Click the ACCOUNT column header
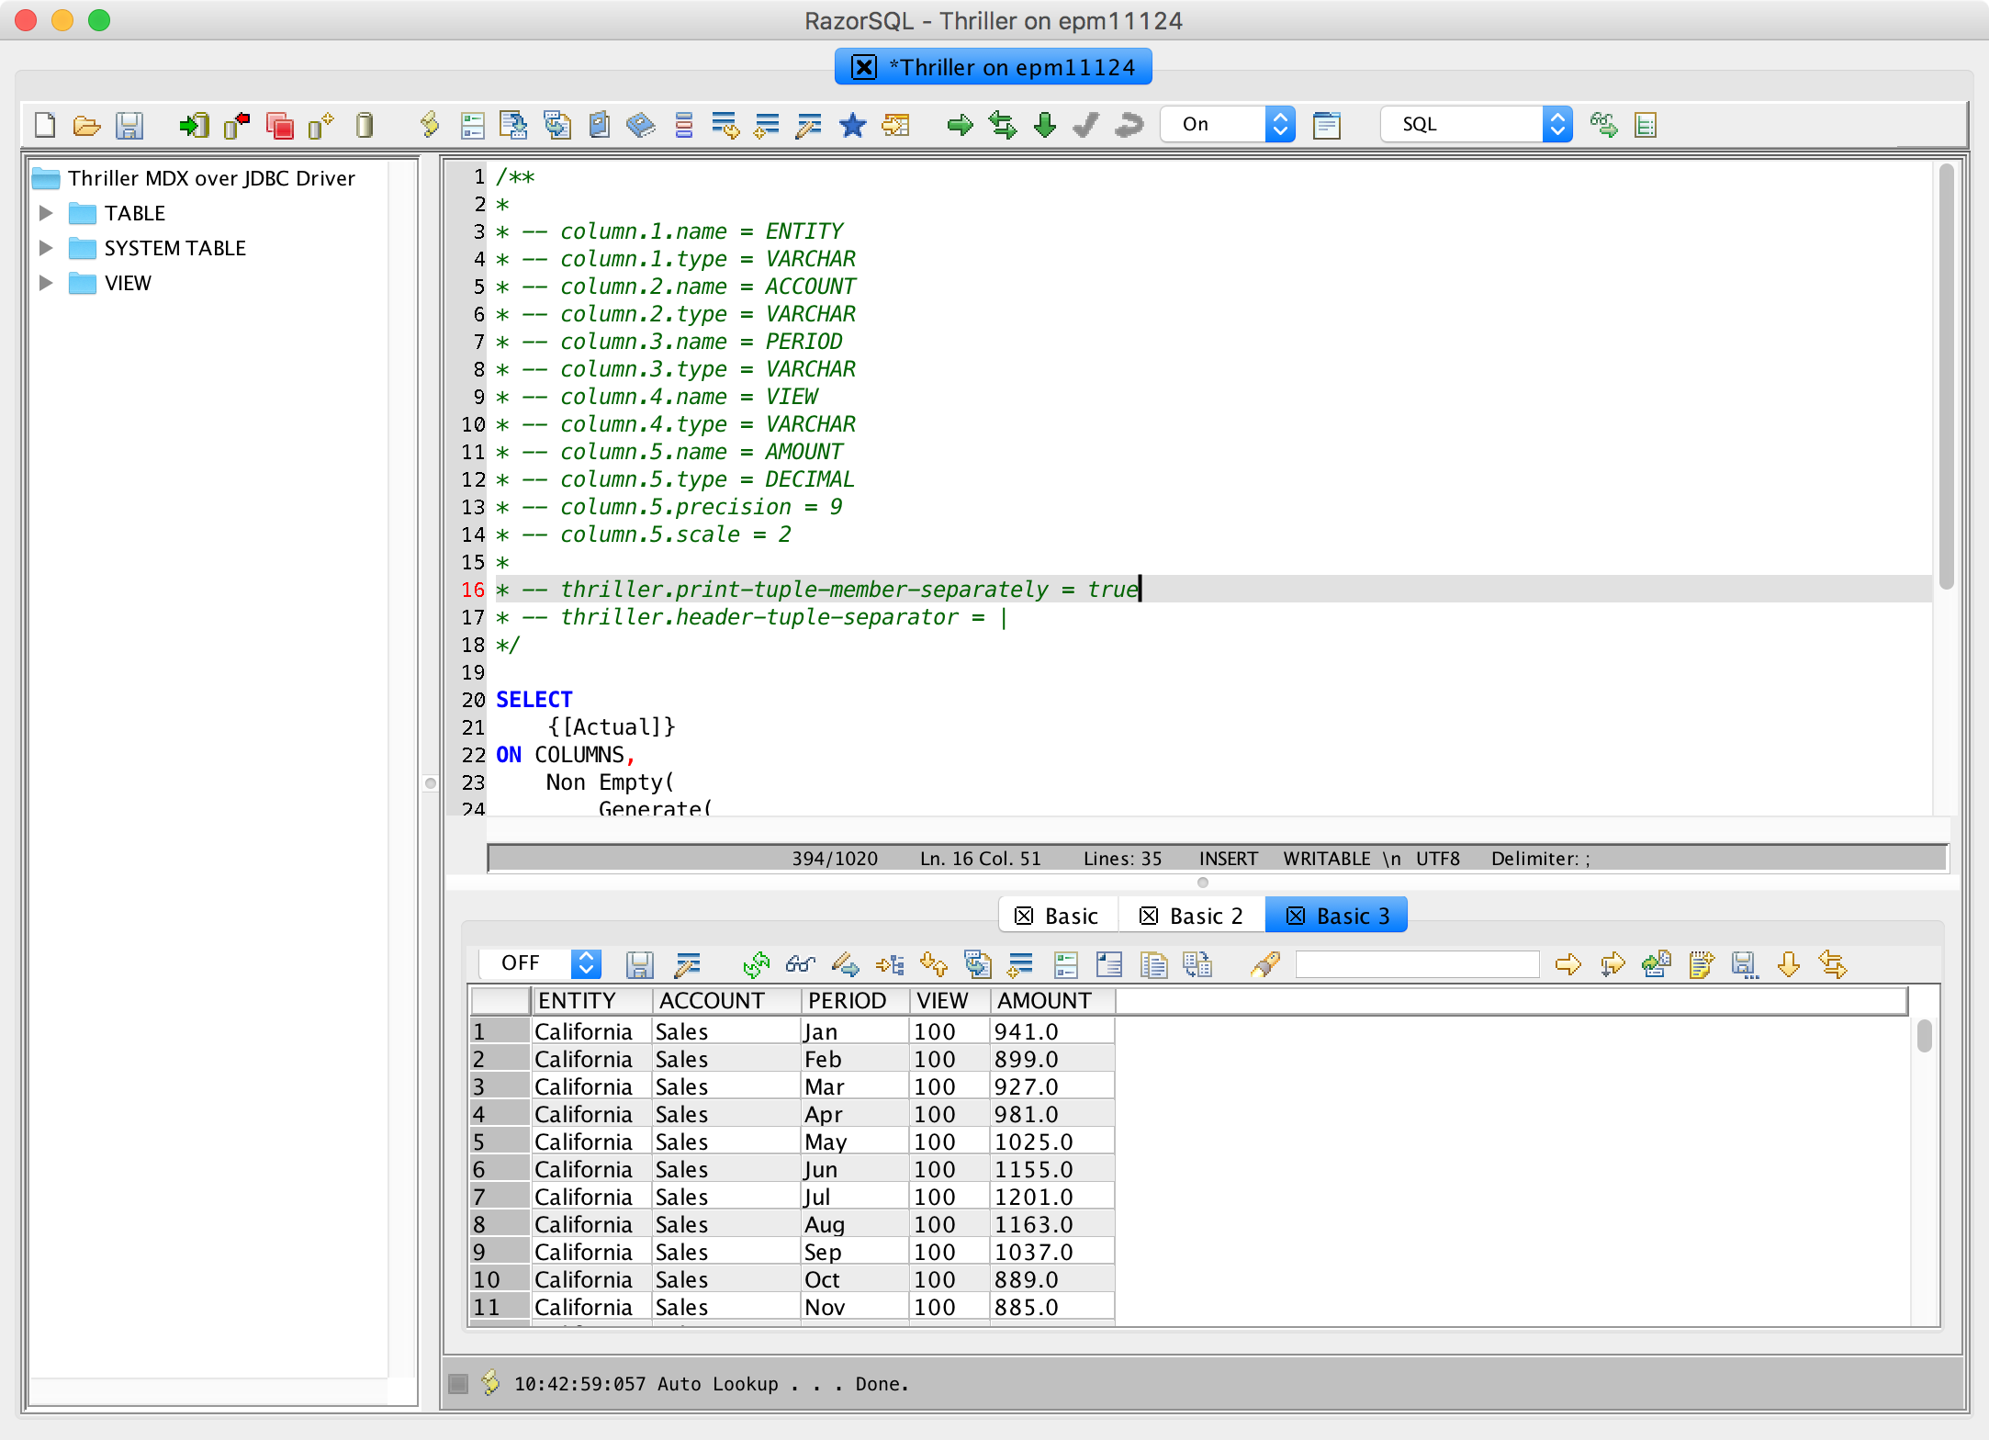 (712, 1000)
